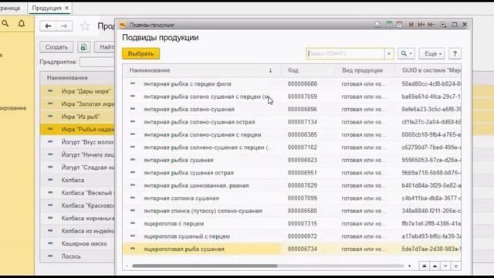Open the search field history dropdown arrow

[389, 53]
